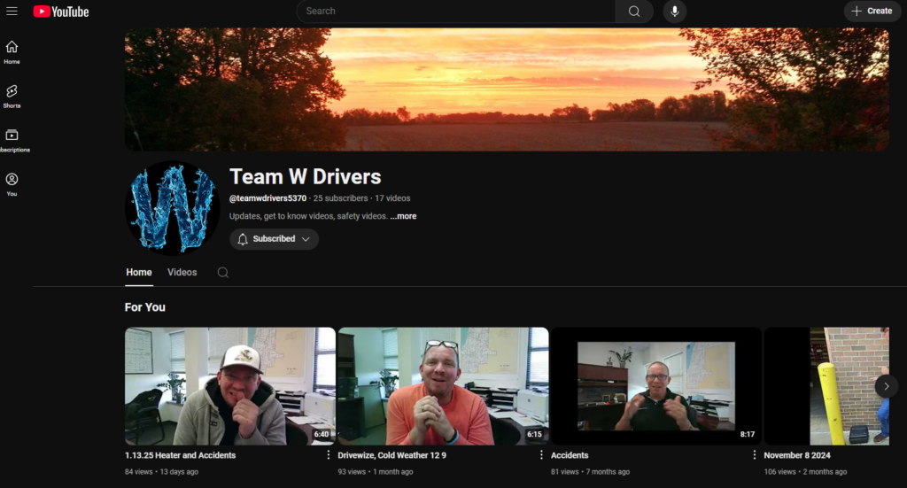907x488 pixels.
Task: Play the Accidents video thumbnail
Action: click(656, 386)
